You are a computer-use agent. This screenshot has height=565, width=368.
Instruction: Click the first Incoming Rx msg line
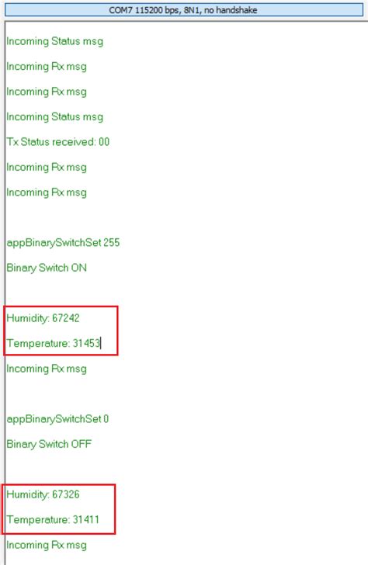point(47,67)
